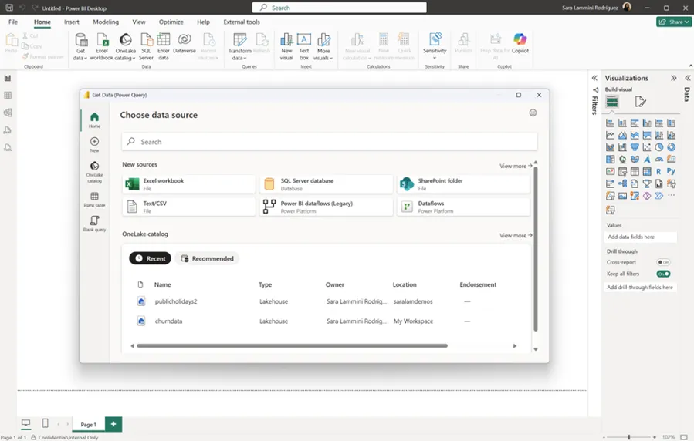Choose the SQL Server database source card
Screen dimensions: 694x441
[327, 184]
